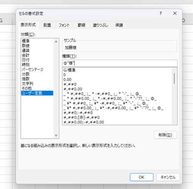The height and width of the screenshot is (189, 193).
Task: Select 数値 in the category list
Action: [37, 46]
